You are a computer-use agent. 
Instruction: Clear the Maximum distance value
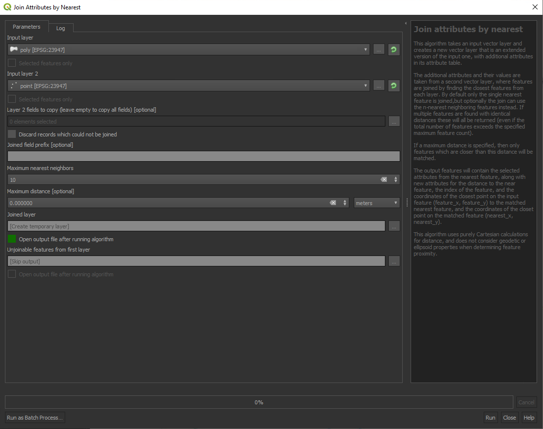(333, 203)
